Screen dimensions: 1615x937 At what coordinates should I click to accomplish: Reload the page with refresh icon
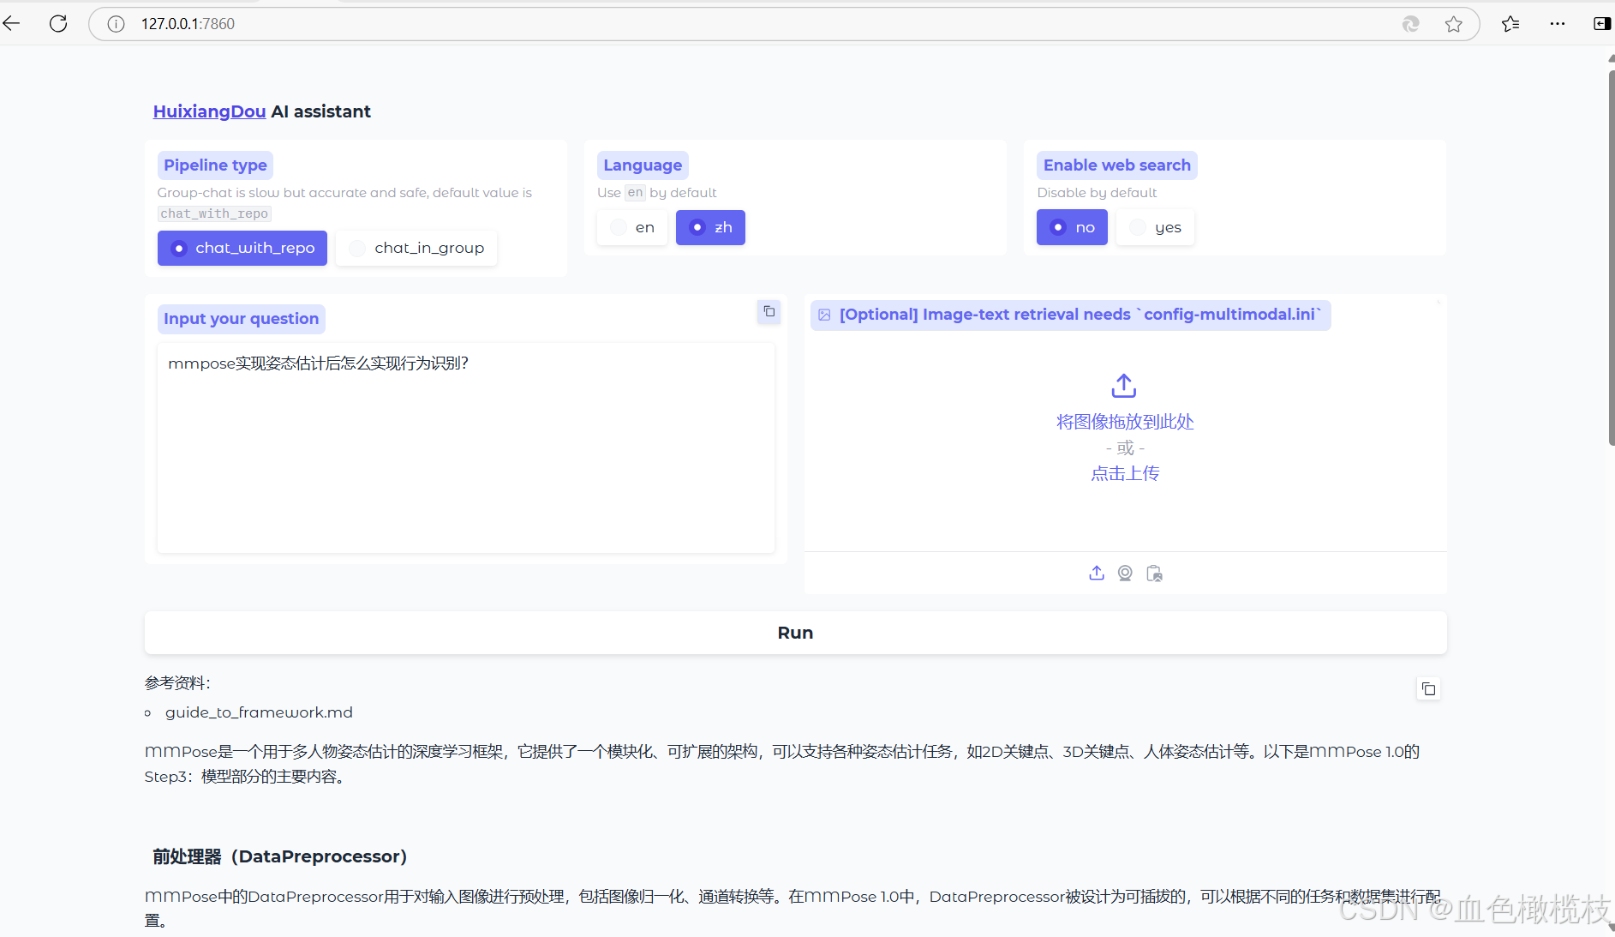(x=58, y=23)
